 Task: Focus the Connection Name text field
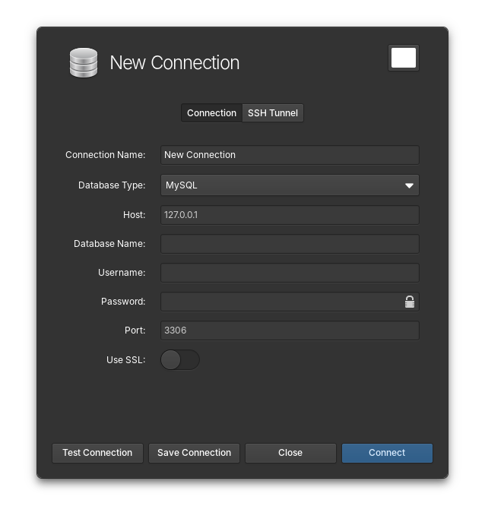pyautogui.click(x=290, y=155)
